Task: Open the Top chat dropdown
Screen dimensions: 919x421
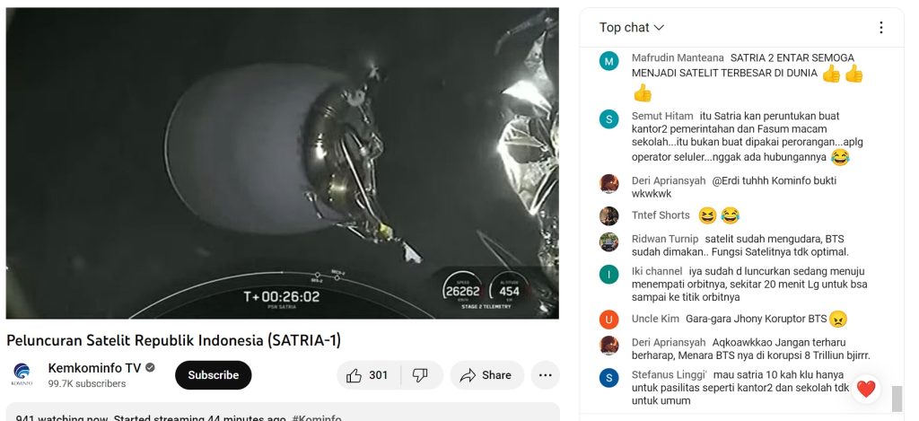Action: click(631, 28)
